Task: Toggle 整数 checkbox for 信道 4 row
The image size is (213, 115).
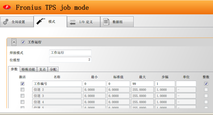Action: [x=206, y=102]
